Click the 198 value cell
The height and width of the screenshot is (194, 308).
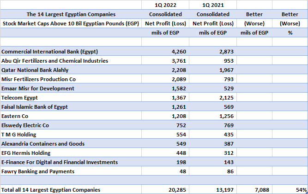[165, 162]
